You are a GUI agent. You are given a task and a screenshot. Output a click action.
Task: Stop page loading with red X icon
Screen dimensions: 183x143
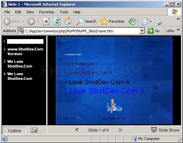coord(46,21)
